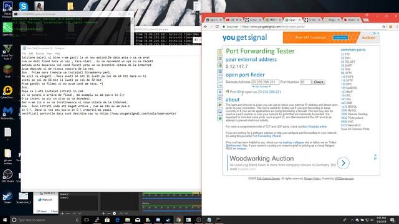
Task: Click taskbar clock and date
Action: click(381, 220)
